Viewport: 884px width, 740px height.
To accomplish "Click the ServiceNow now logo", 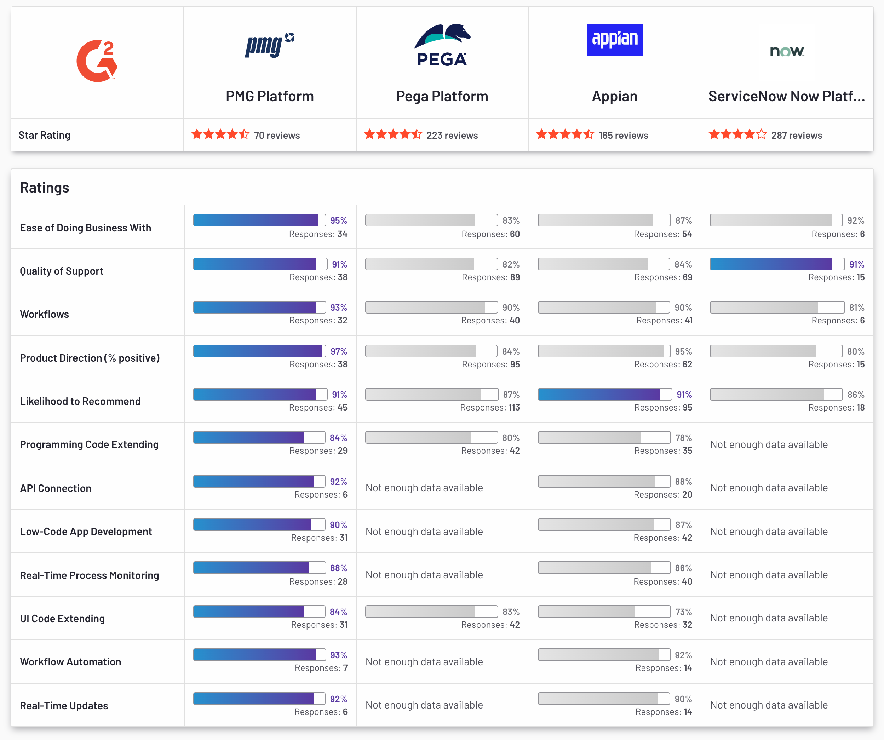I will click(787, 51).
